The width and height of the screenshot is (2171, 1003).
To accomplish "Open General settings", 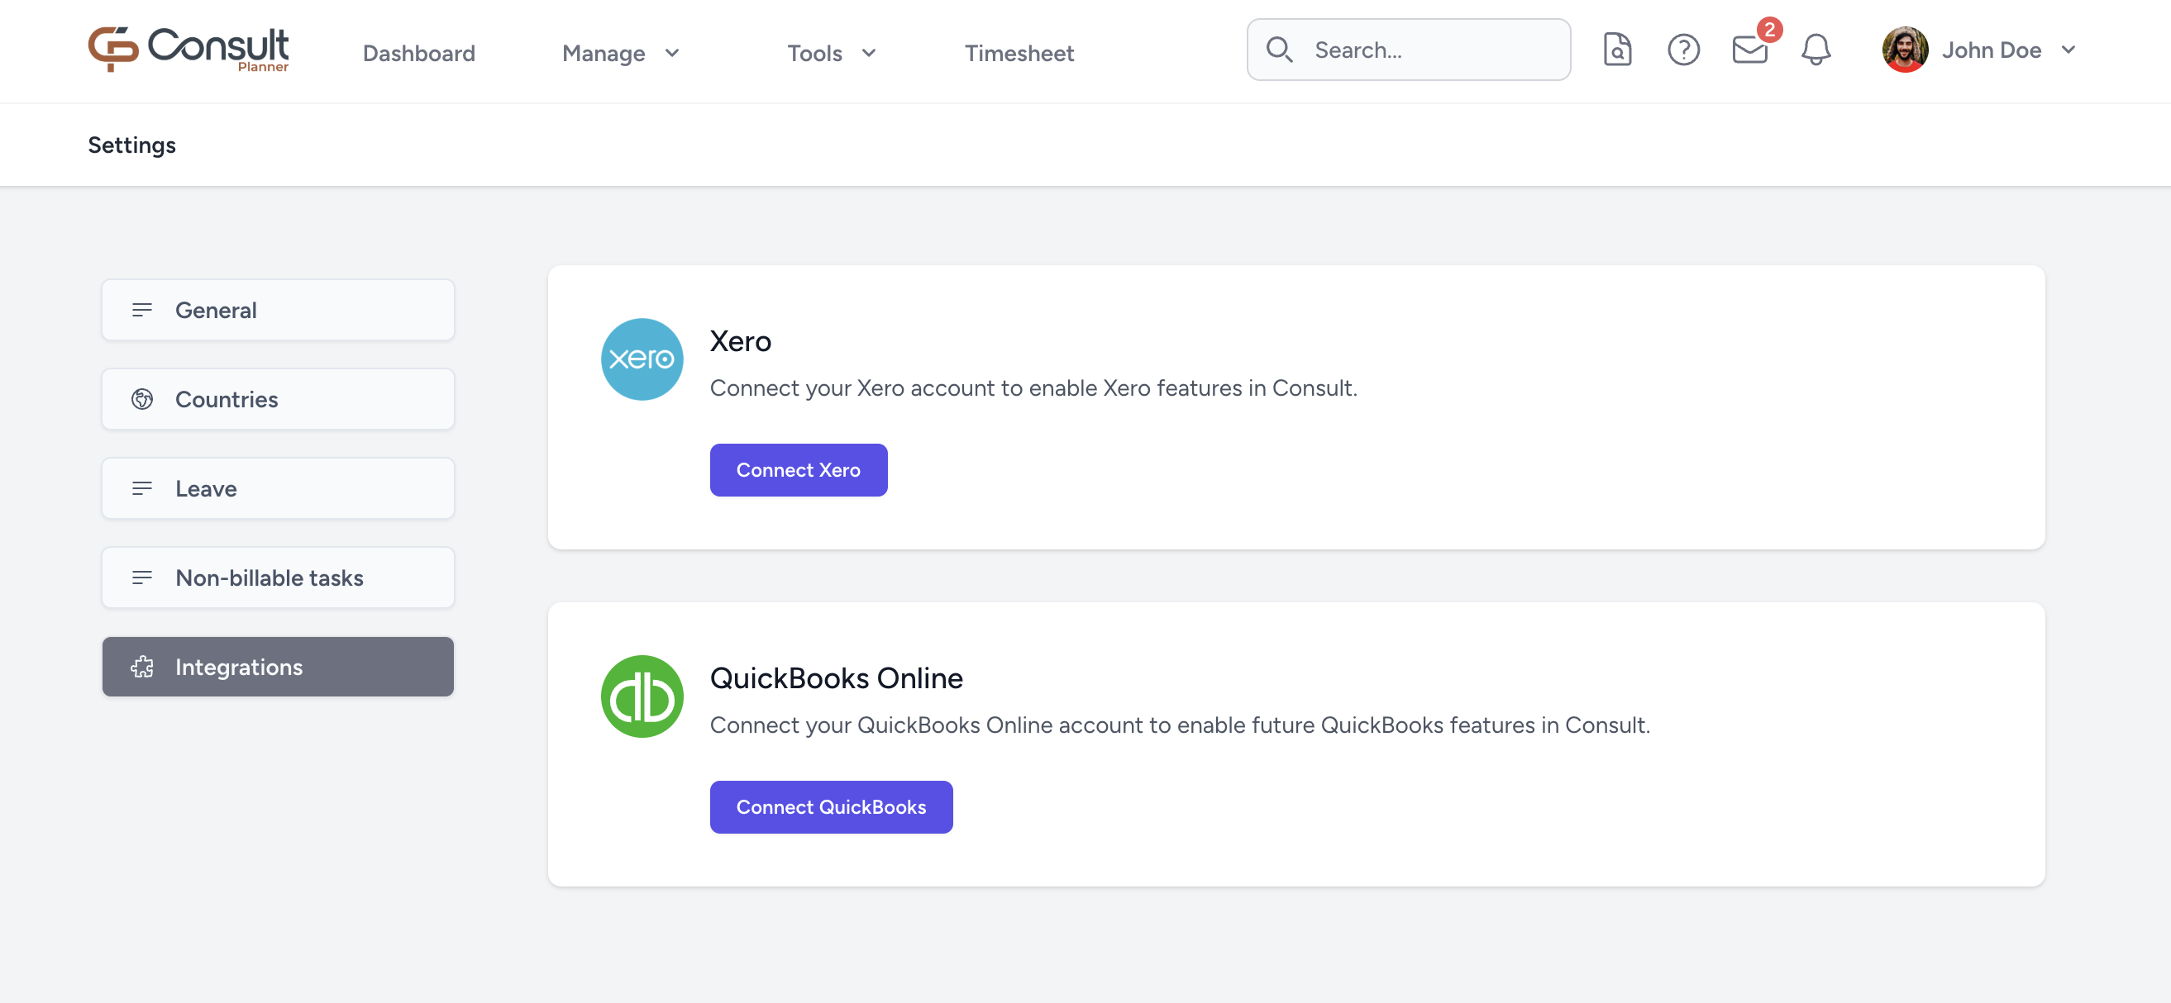I will click(278, 310).
